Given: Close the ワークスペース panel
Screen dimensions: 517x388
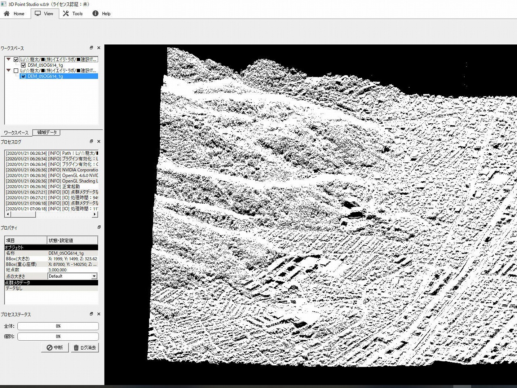Looking at the screenshot, I should 99,48.
